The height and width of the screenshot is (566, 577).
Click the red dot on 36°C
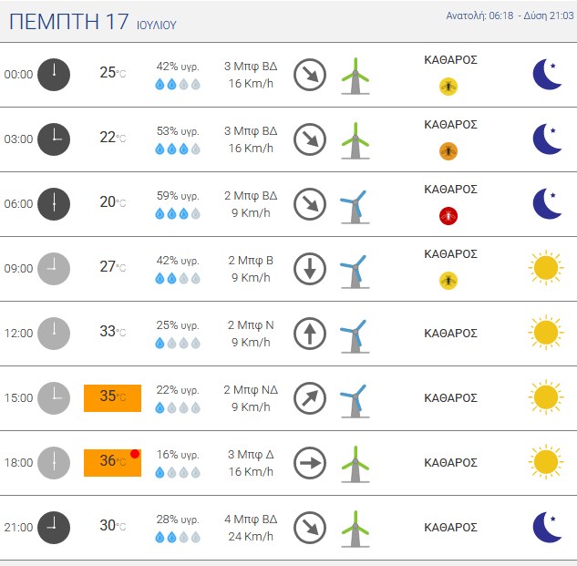click(135, 454)
